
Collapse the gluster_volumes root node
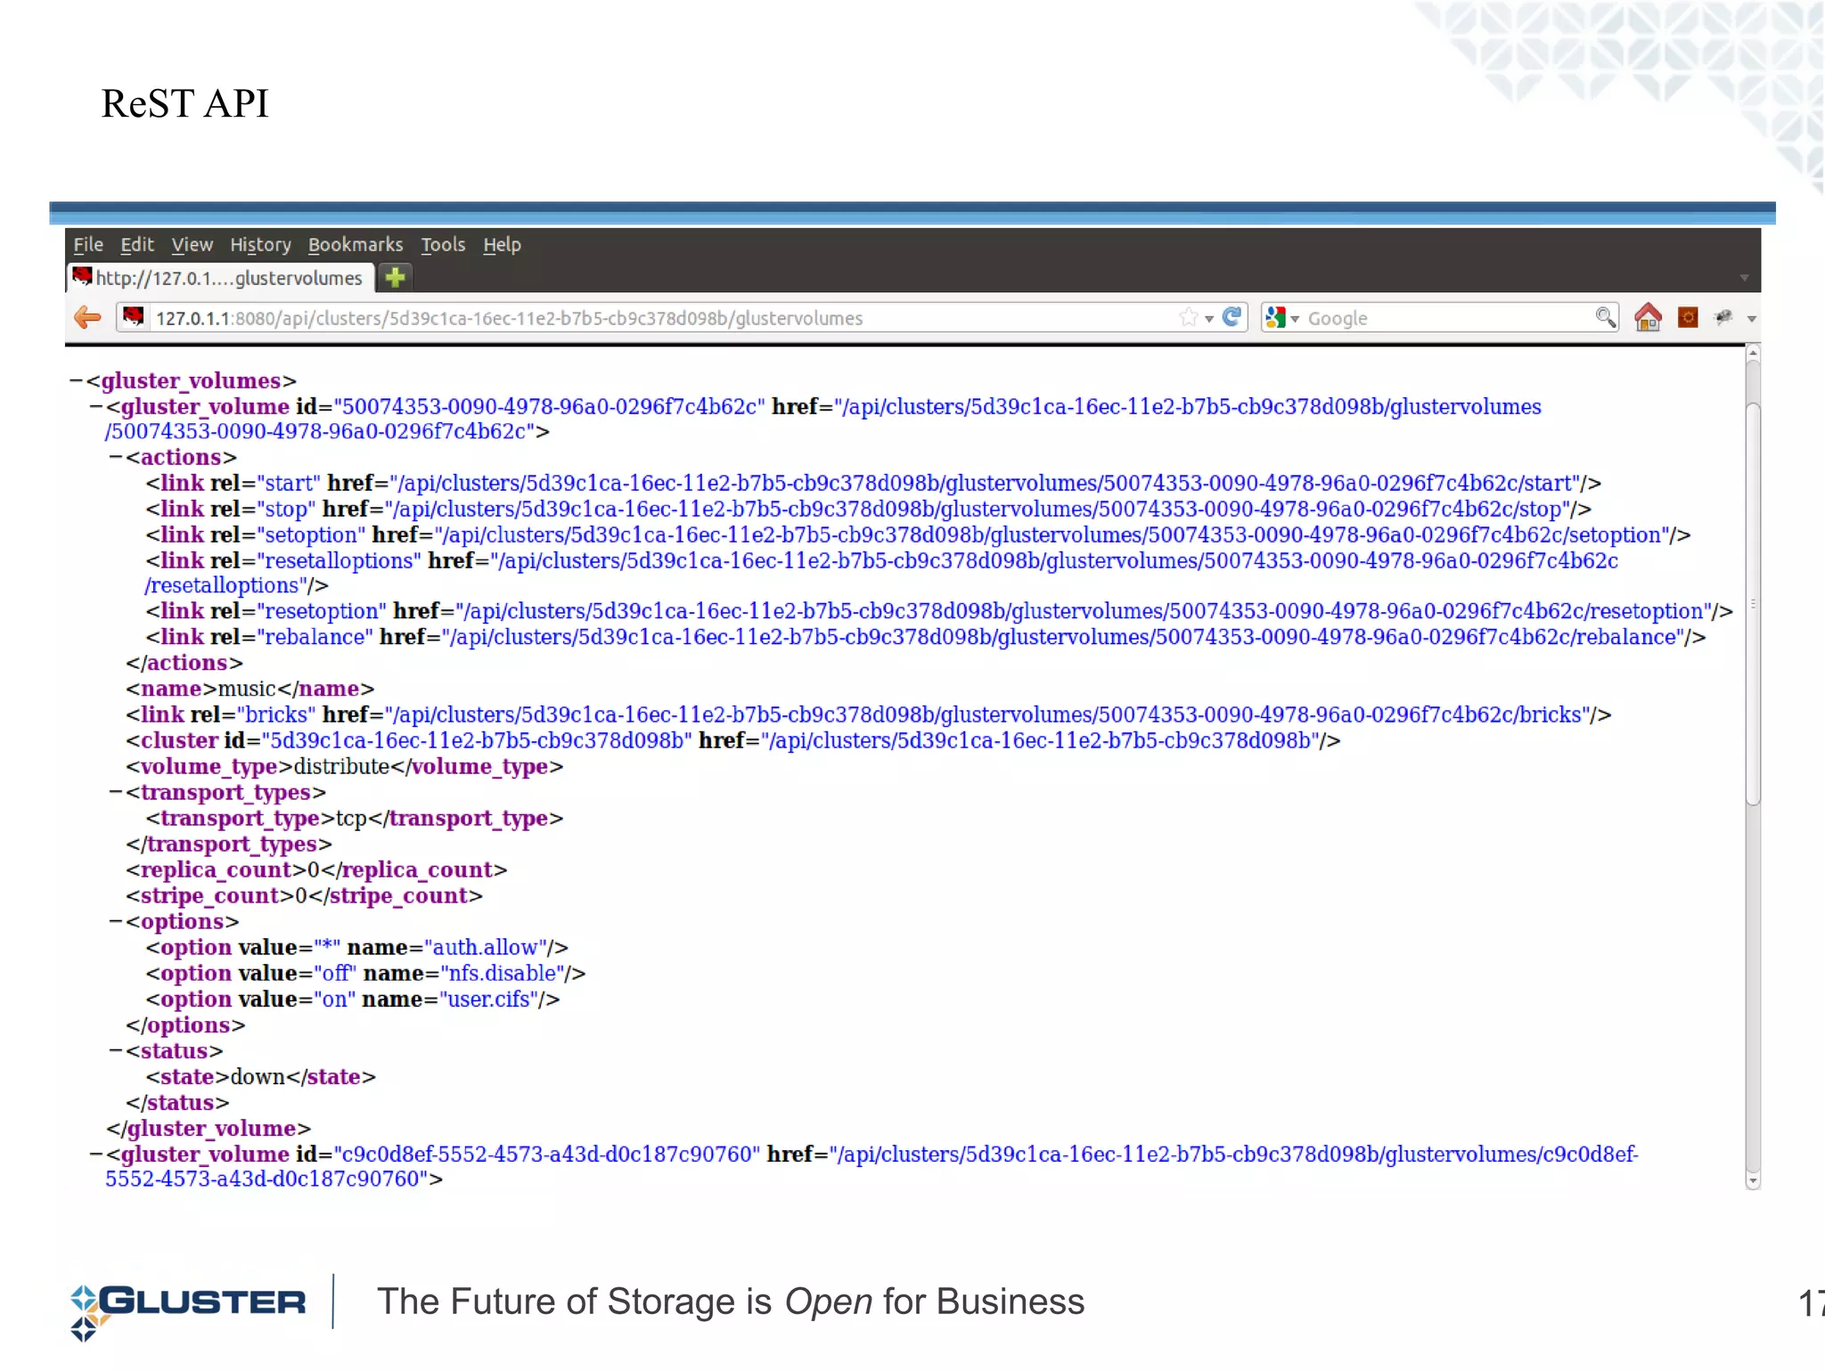76,381
